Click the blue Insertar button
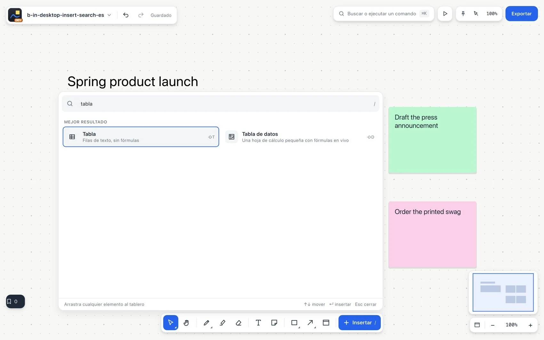The width and height of the screenshot is (544, 340). point(359,323)
